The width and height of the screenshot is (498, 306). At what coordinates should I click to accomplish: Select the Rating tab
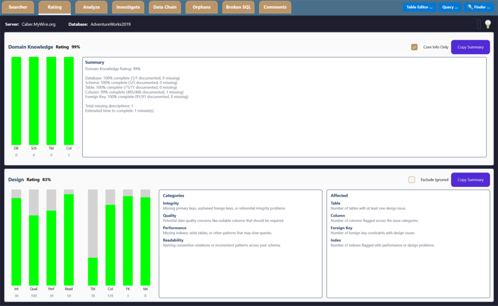point(54,7)
